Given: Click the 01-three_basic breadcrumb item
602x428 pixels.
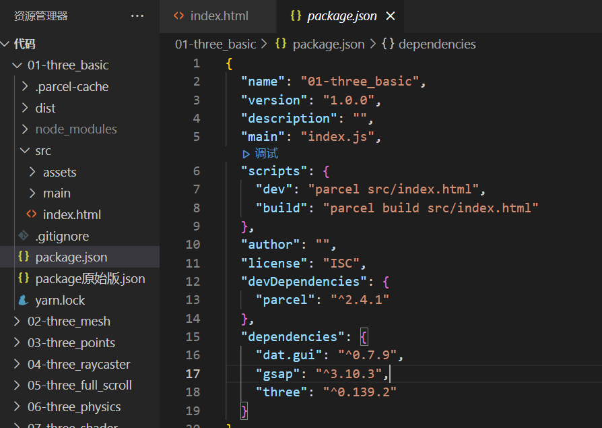Looking at the screenshot, I should pos(215,44).
